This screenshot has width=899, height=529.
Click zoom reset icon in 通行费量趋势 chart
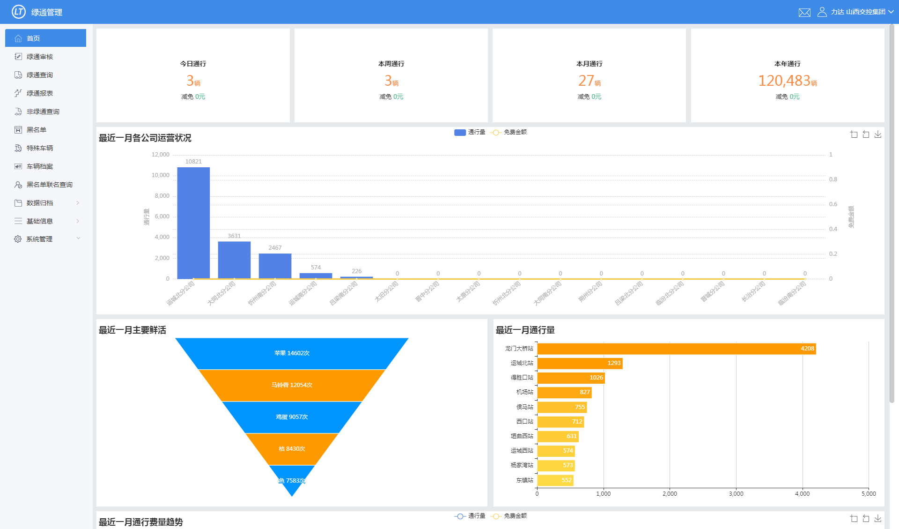click(866, 518)
